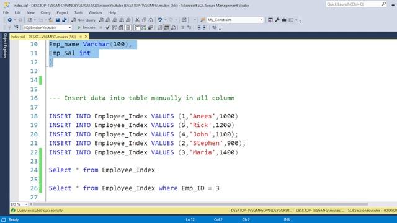The height and width of the screenshot is (223, 397).
Task: Switch output to Results to Text
Action: click(x=160, y=27)
